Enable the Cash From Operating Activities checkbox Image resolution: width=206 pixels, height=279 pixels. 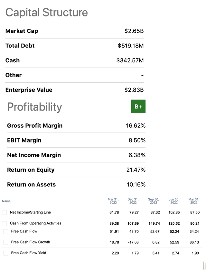5,223
